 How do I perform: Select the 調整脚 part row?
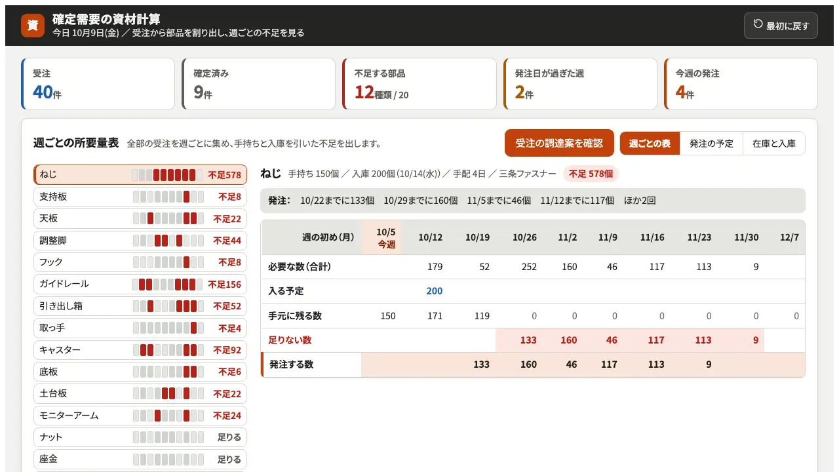click(140, 241)
